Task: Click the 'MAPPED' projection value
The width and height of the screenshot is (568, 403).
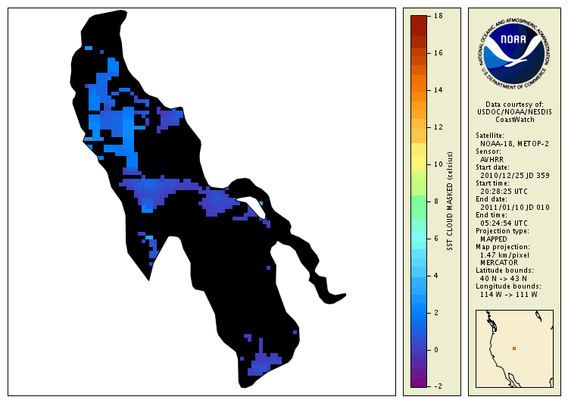Action: [x=493, y=239]
